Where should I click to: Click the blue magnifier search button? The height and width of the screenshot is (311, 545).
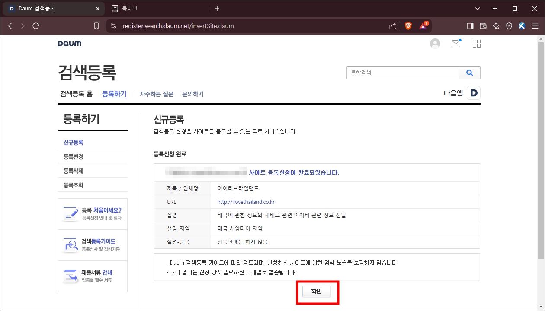pyautogui.click(x=470, y=73)
